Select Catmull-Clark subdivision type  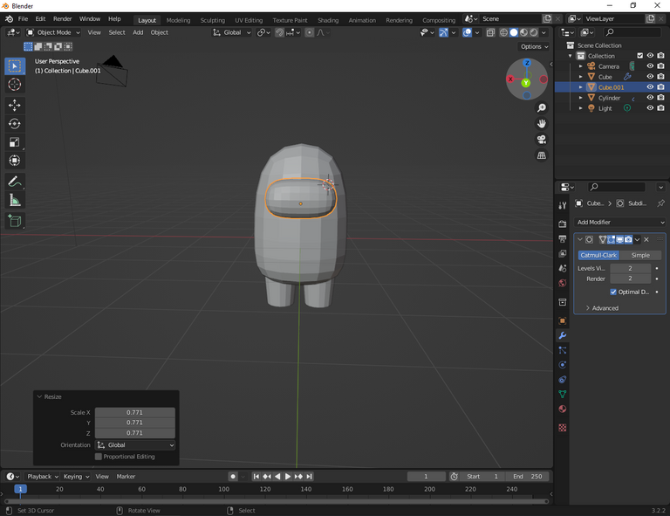598,255
